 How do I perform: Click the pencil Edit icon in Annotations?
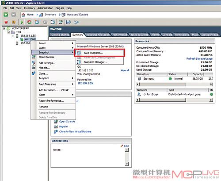122,146
